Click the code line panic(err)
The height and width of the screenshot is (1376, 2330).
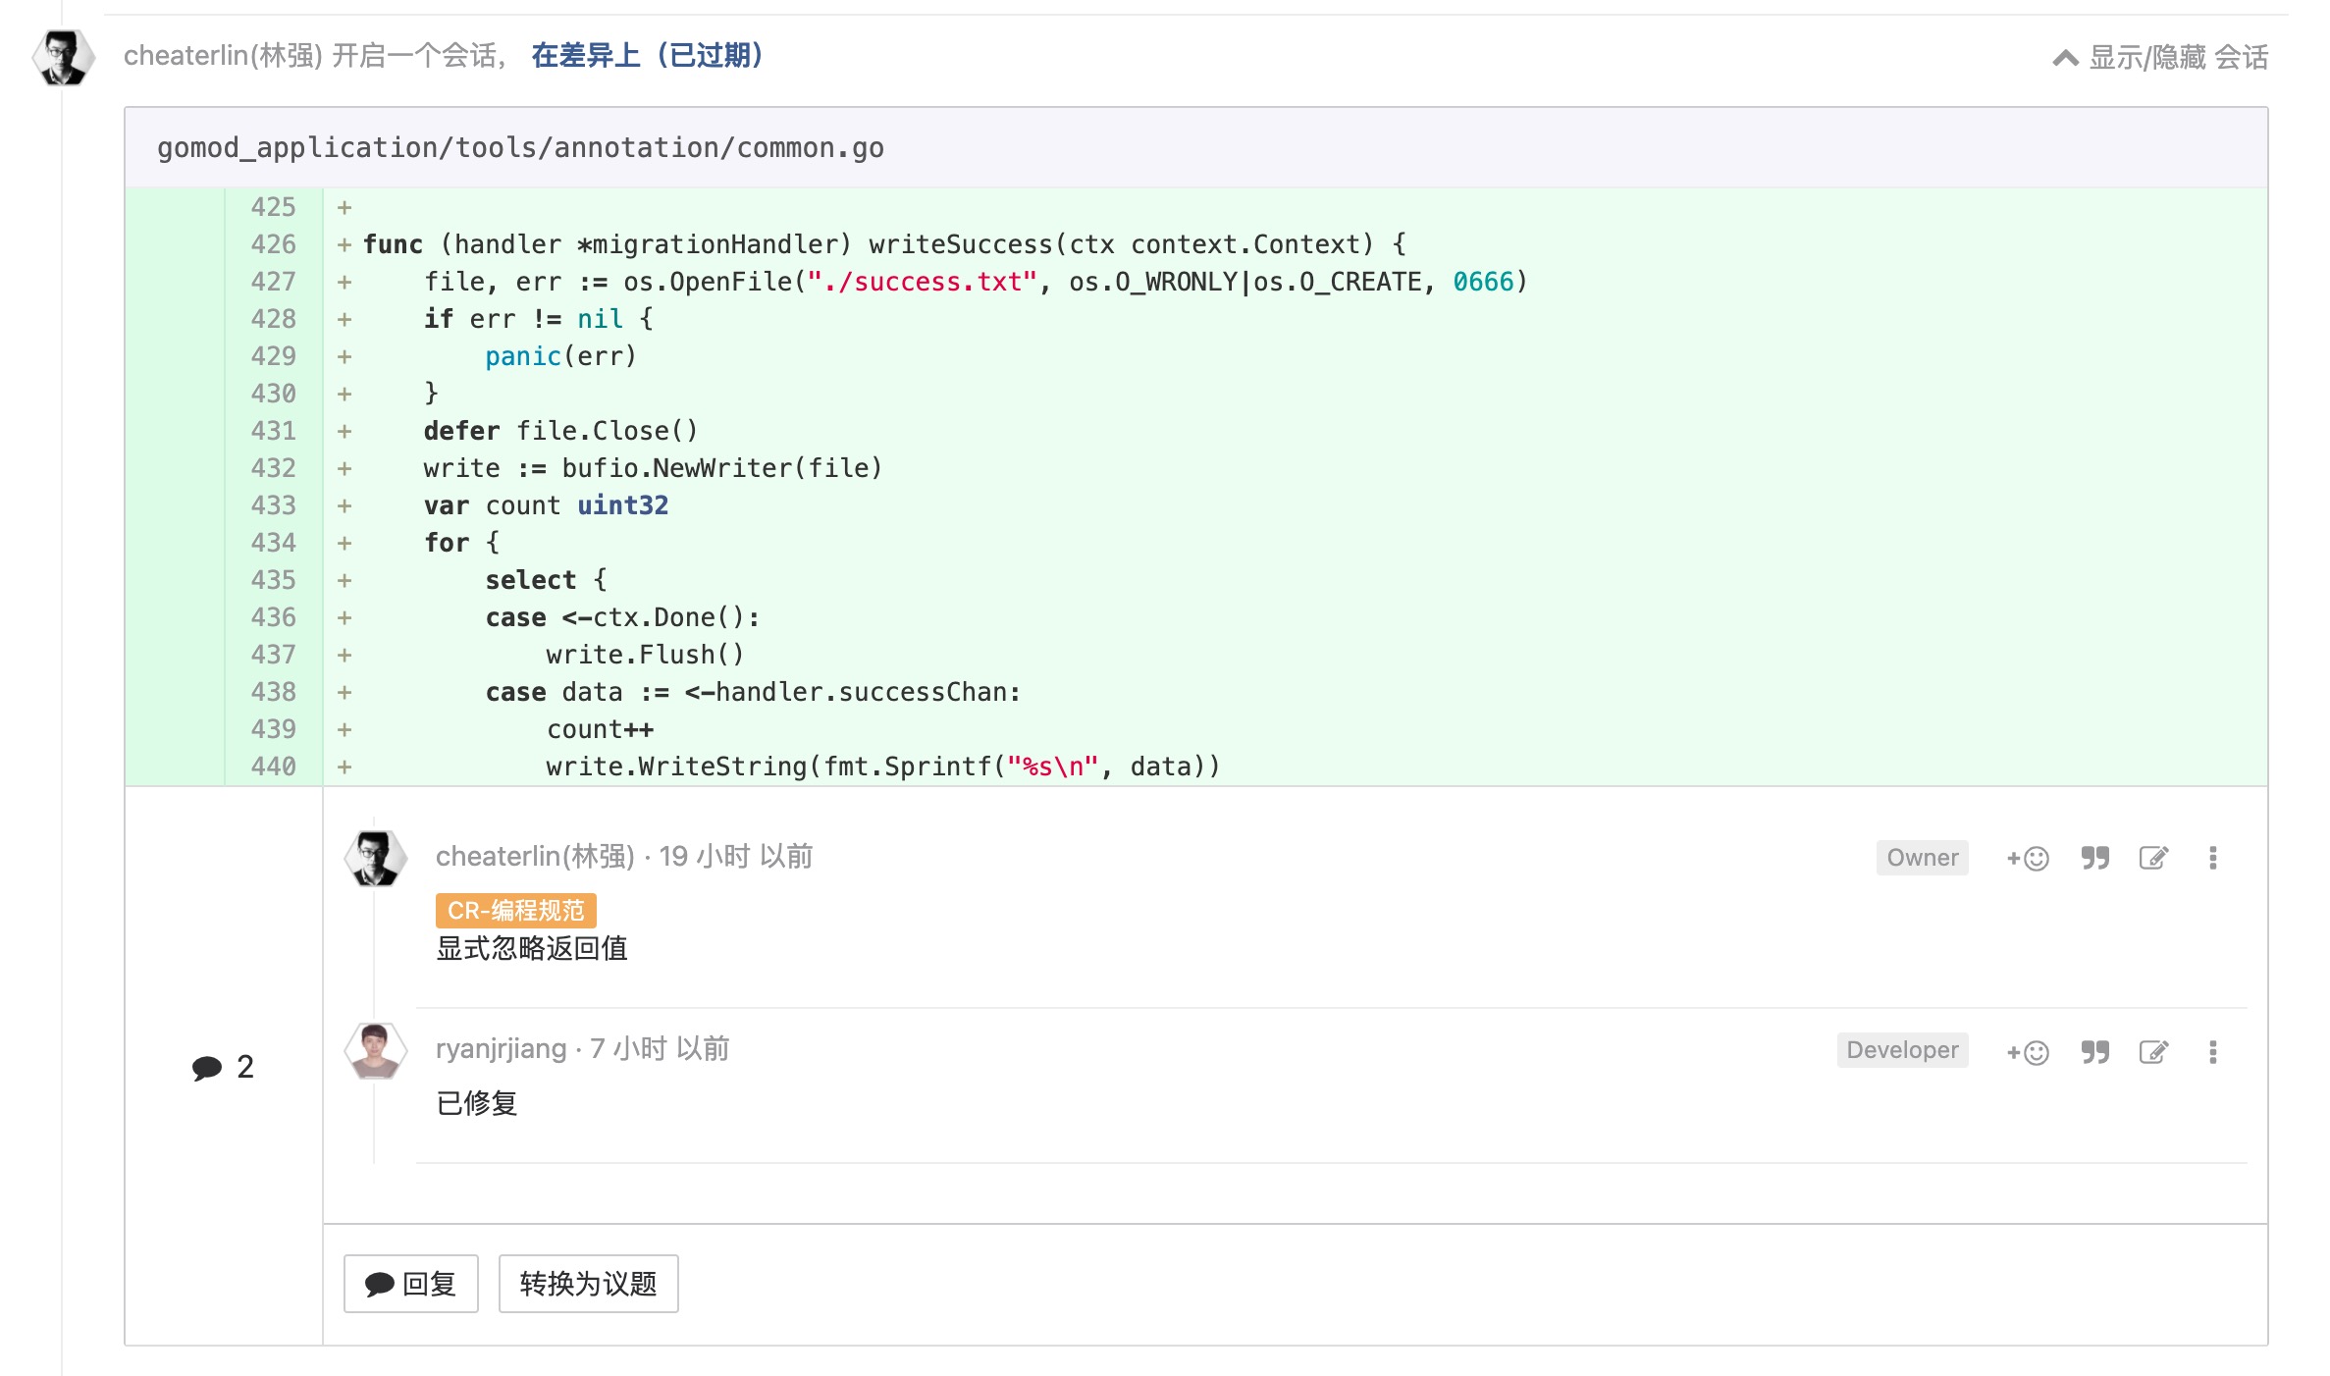tap(560, 356)
